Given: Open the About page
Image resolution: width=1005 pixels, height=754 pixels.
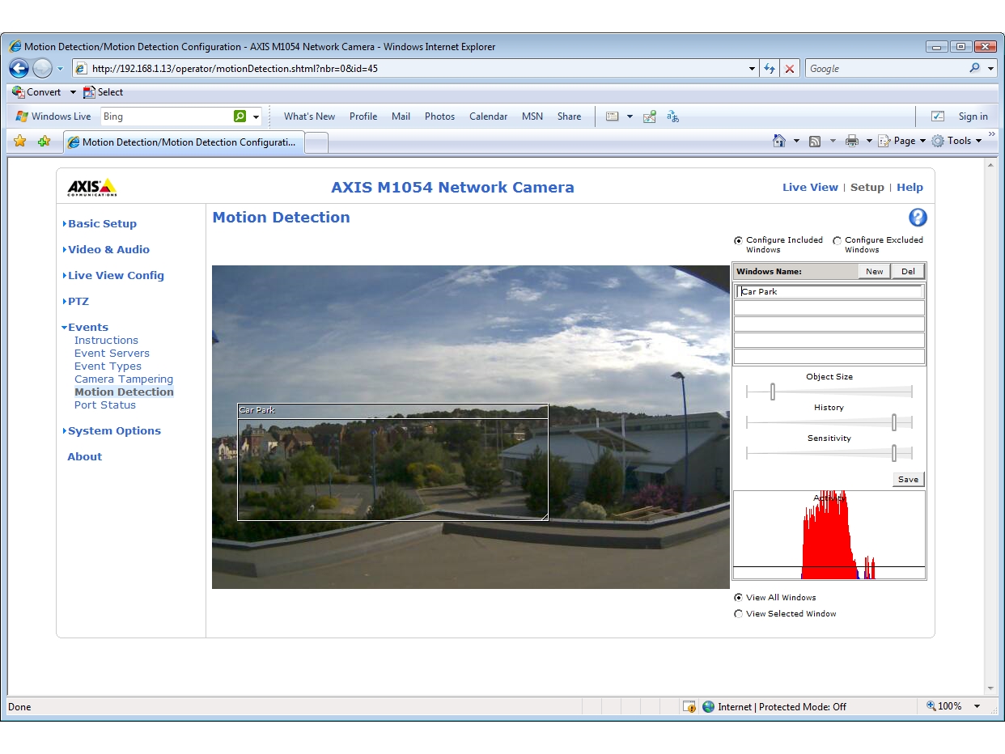Looking at the screenshot, I should (x=85, y=457).
